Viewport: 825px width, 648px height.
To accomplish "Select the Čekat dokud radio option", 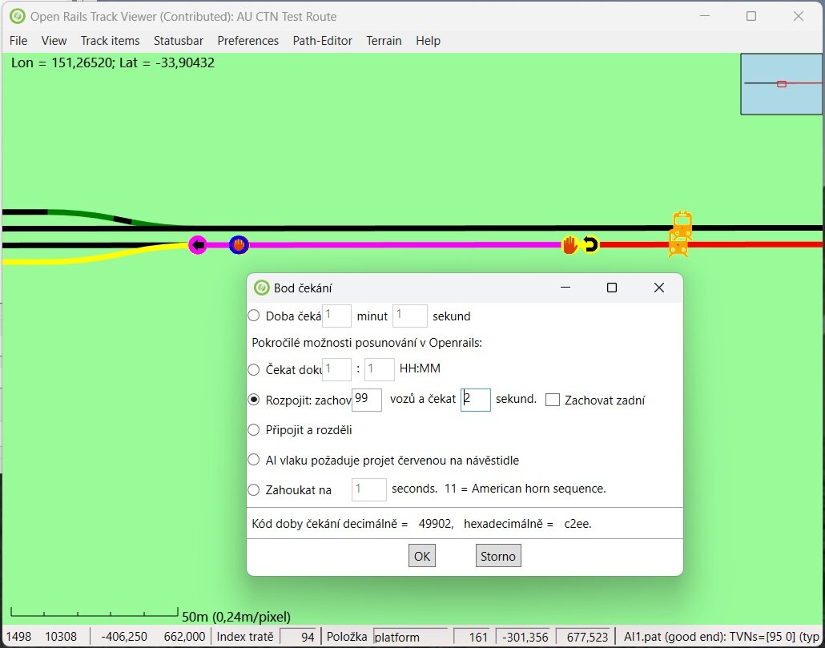I will [254, 369].
